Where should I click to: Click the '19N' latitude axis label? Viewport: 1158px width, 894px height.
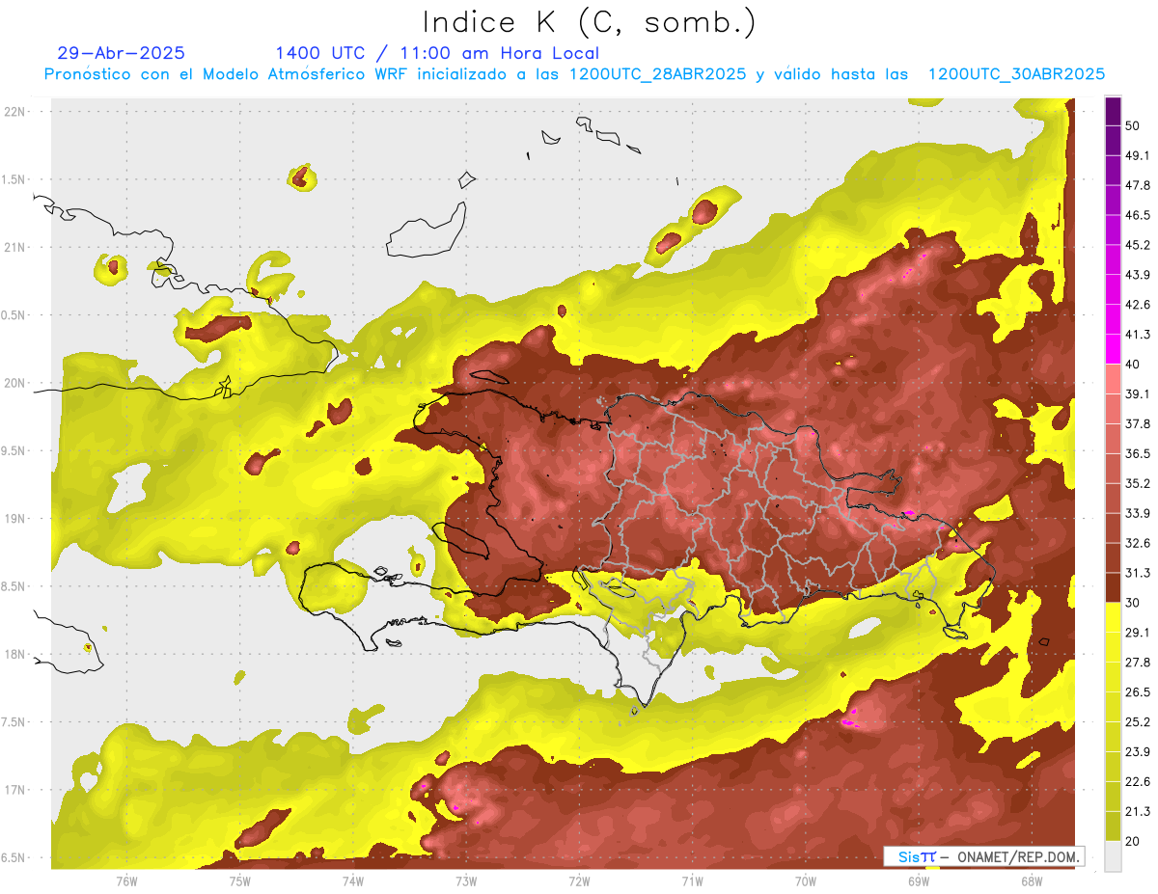[x=14, y=518]
